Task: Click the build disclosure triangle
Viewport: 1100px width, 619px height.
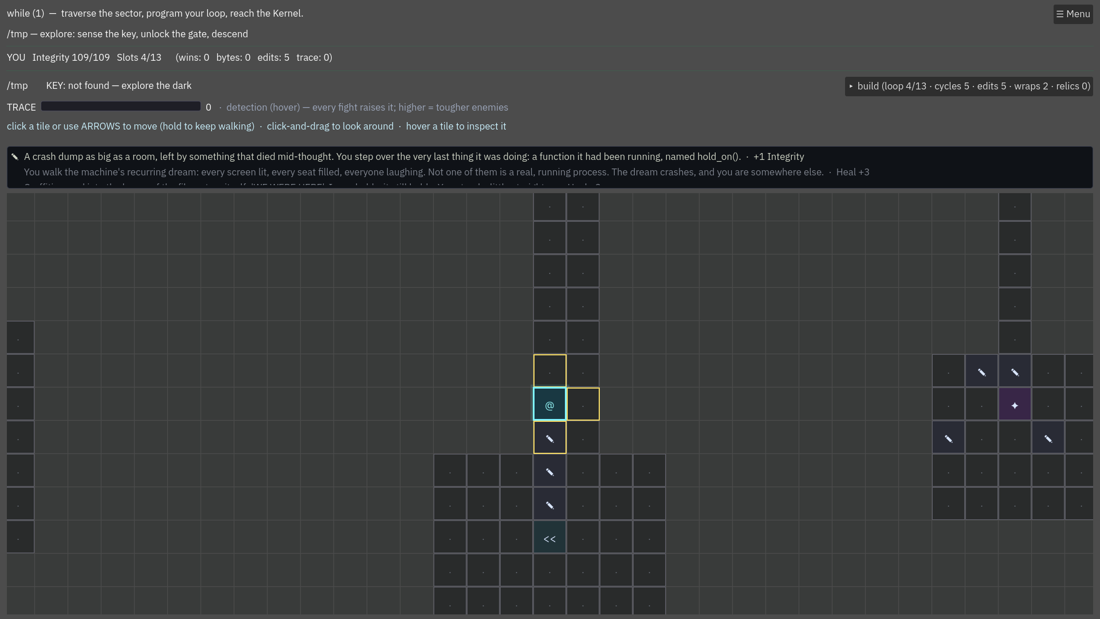Action: point(851,87)
